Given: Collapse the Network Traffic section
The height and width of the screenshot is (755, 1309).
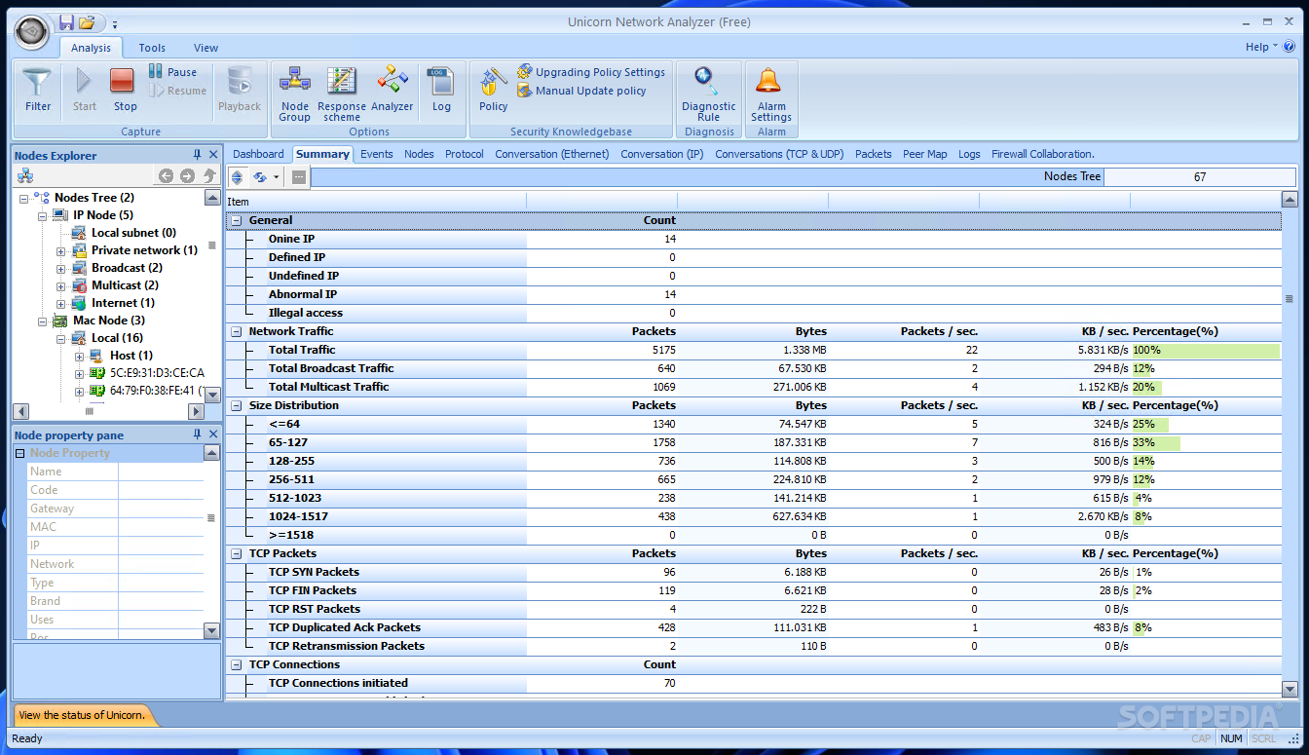Looking at the screenshot, I should click(236, 331).
